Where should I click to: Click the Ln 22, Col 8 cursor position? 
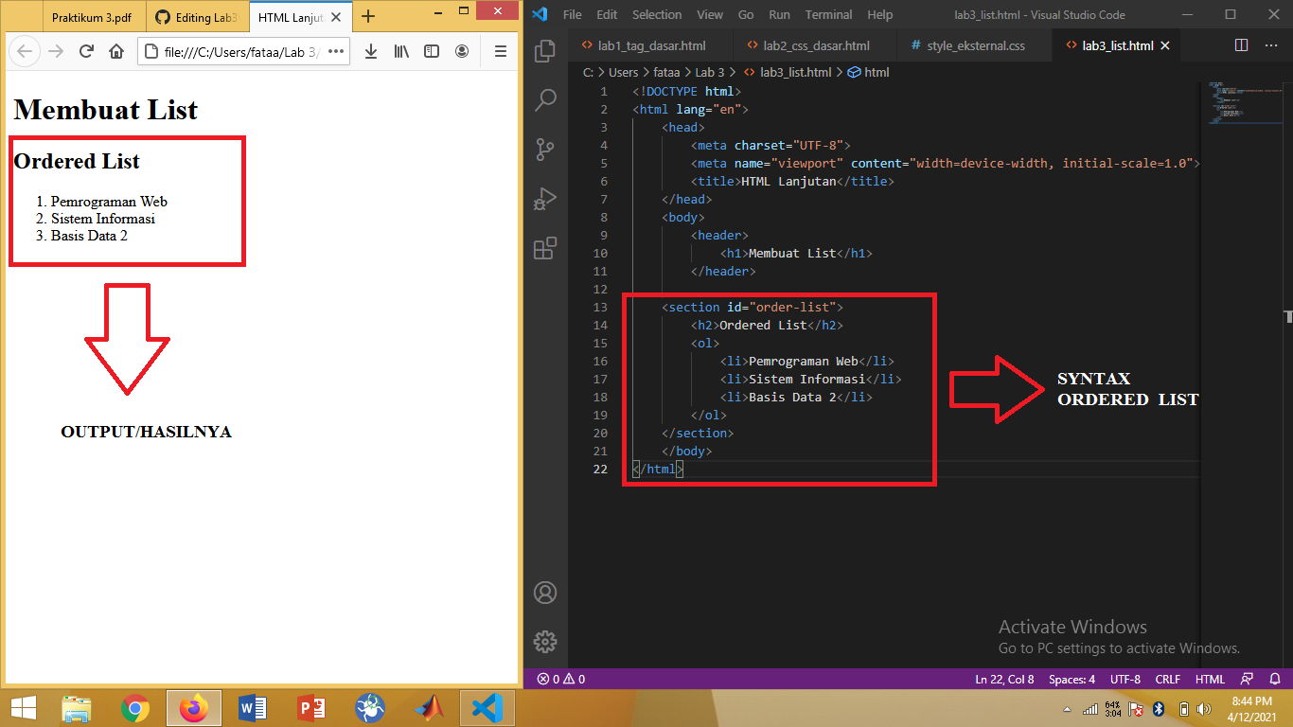1005,679
